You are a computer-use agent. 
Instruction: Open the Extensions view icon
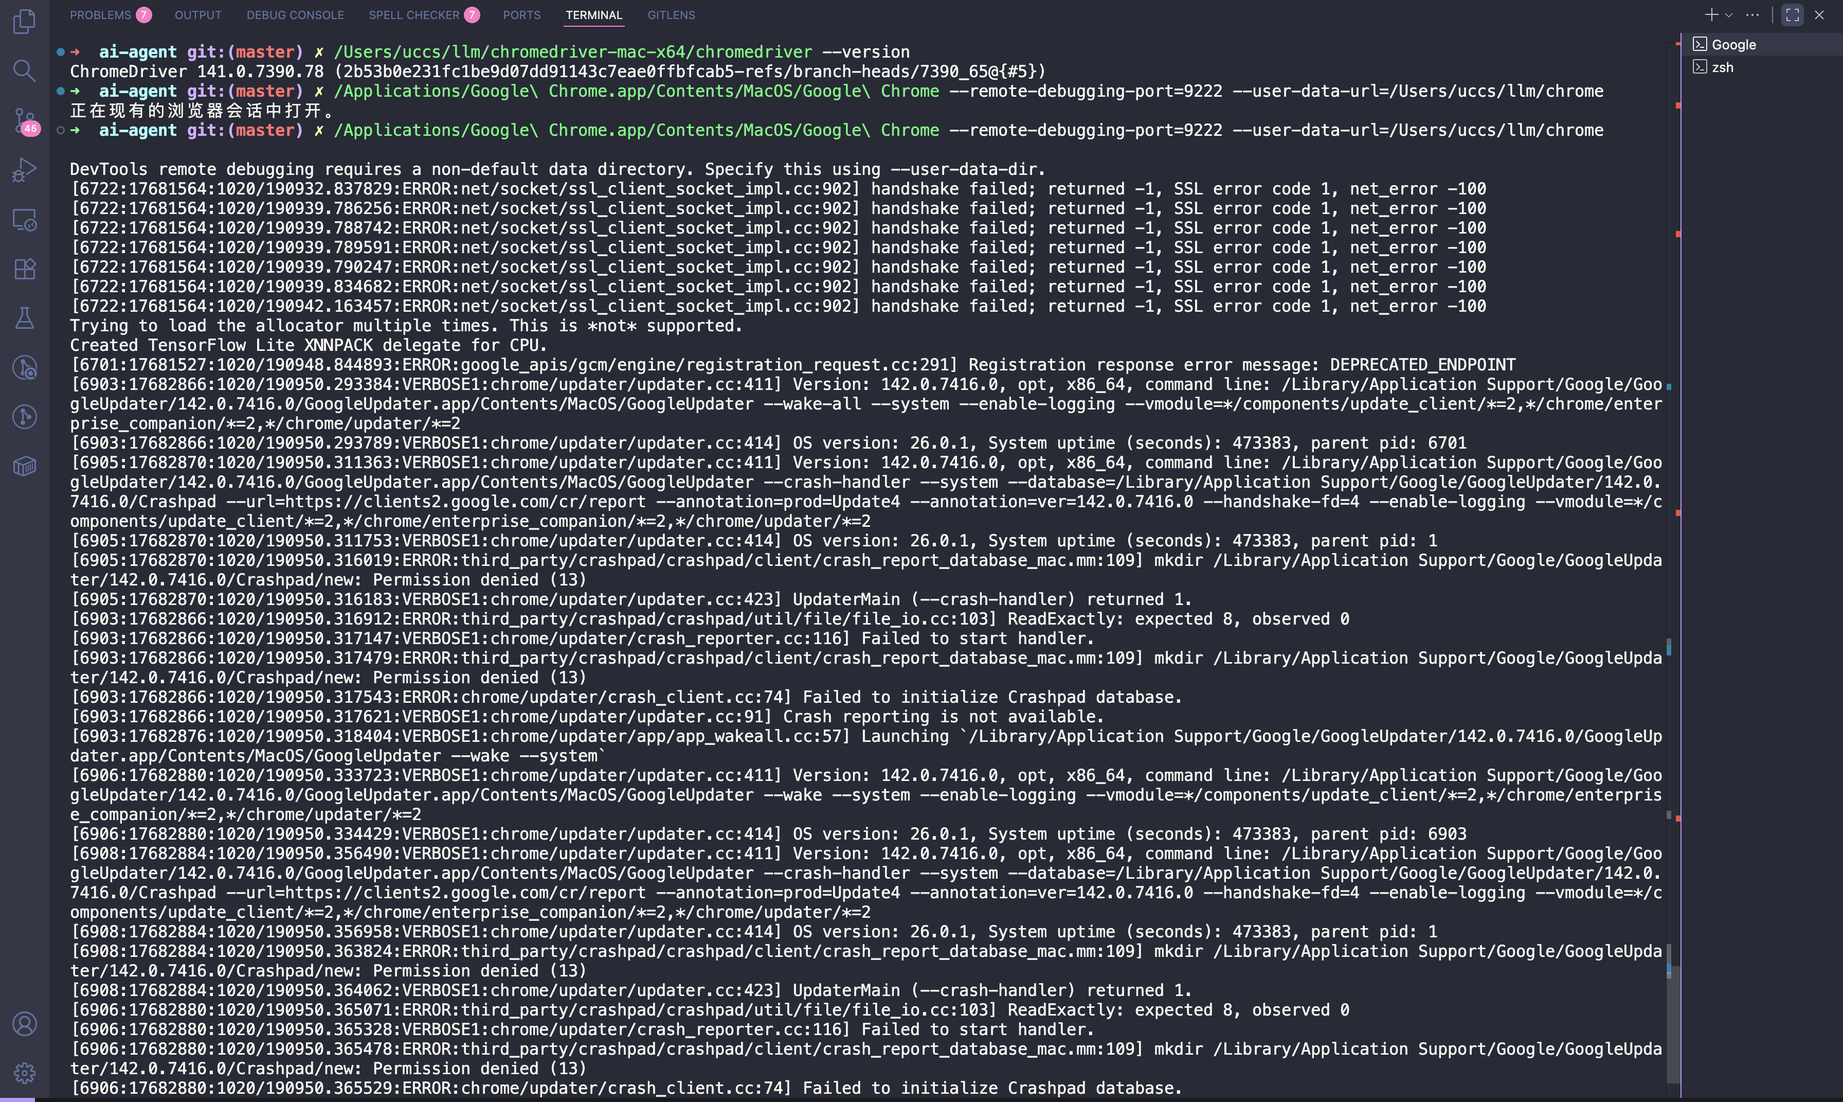click(x=25, y=269)
